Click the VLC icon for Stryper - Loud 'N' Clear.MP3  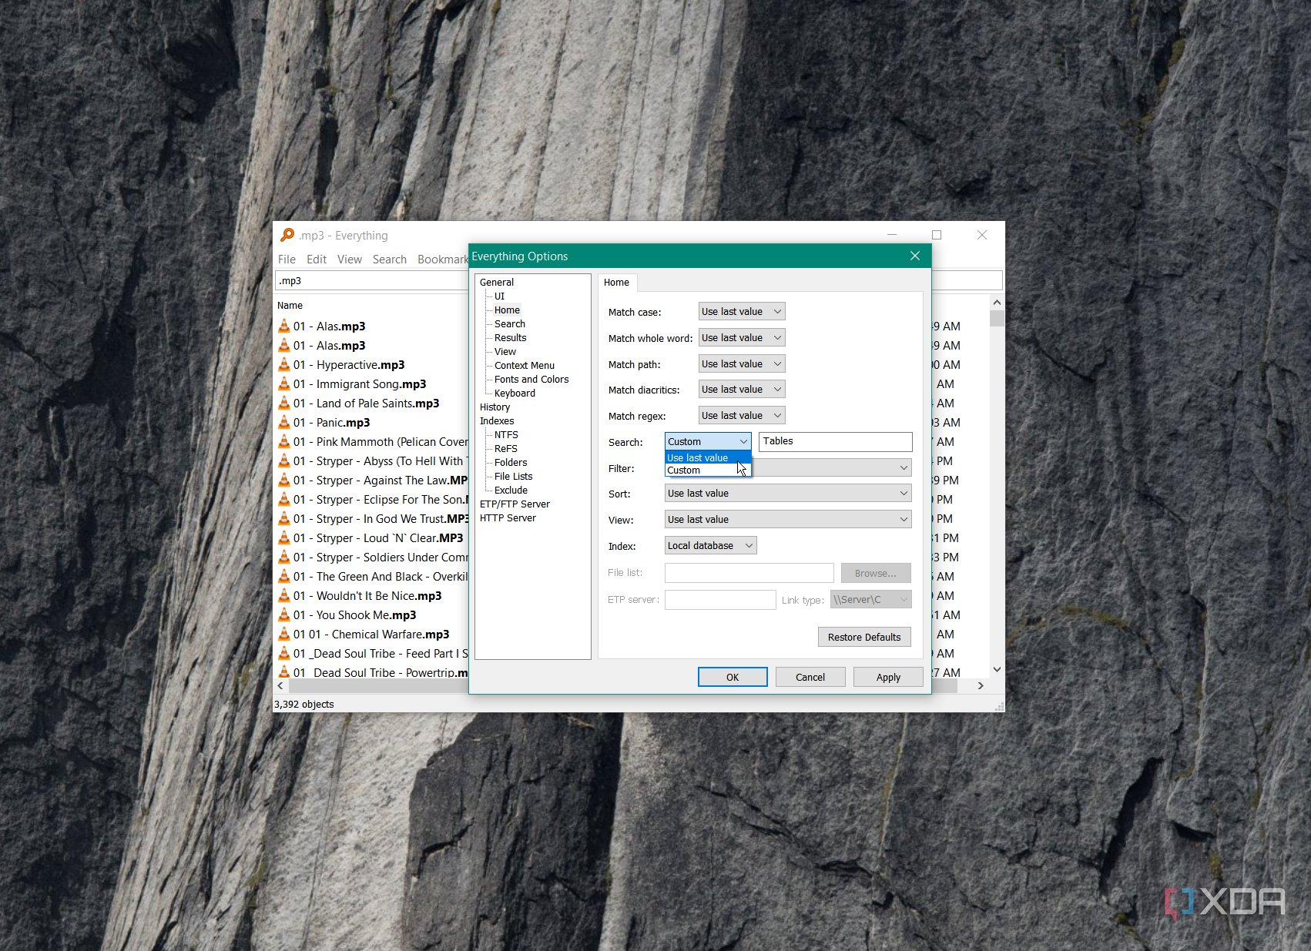point(284,537)
